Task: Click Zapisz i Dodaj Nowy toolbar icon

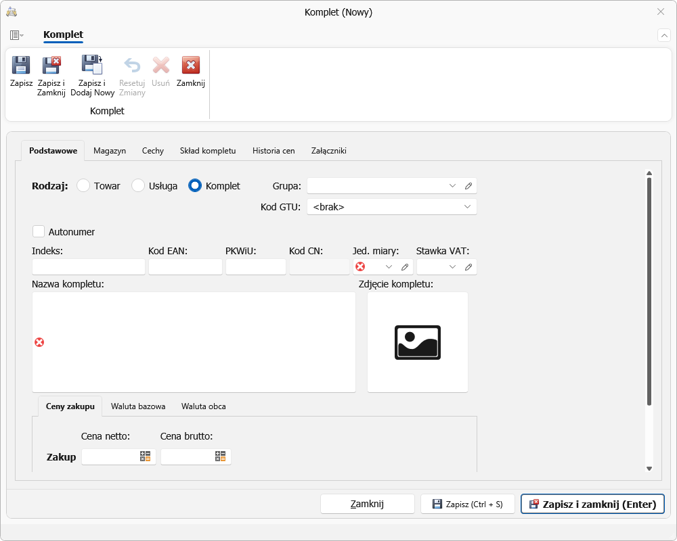Action: (x=92, y=65)
